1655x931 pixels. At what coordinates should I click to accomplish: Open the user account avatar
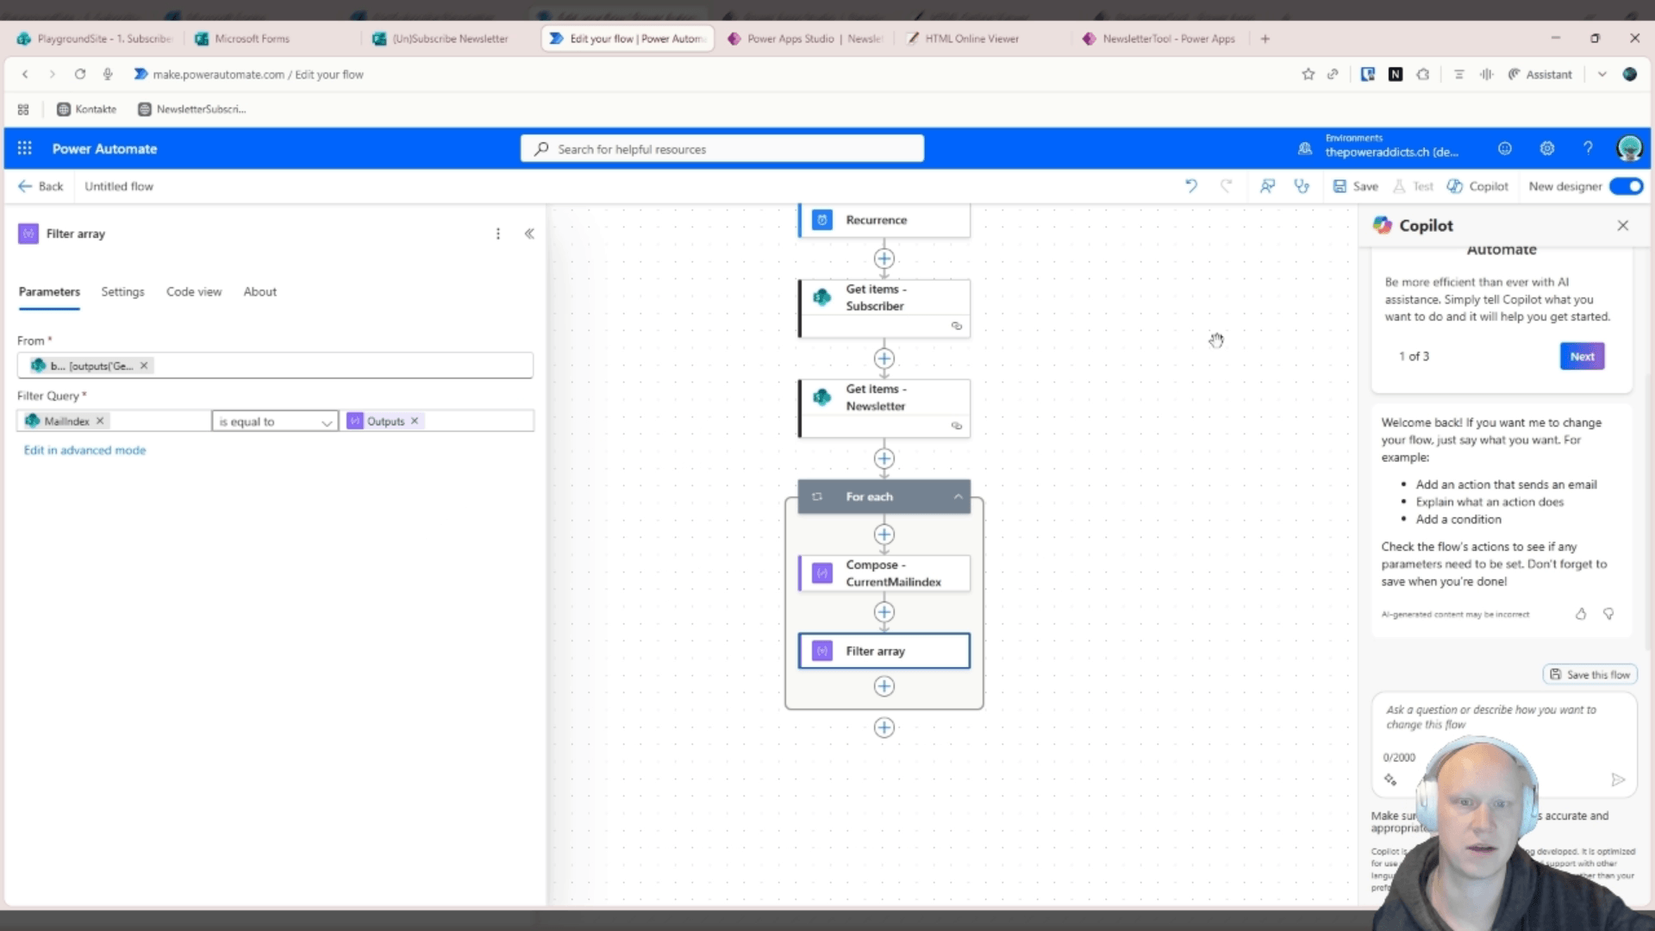pyautogui.click(x=1629, y=148)
